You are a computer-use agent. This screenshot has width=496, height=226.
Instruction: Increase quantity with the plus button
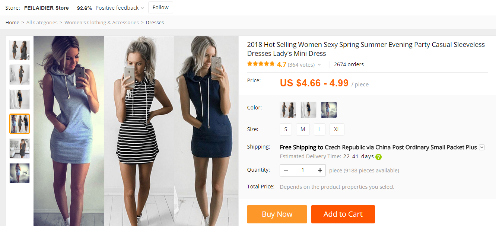pyautogui.click(x=320, y=170)
